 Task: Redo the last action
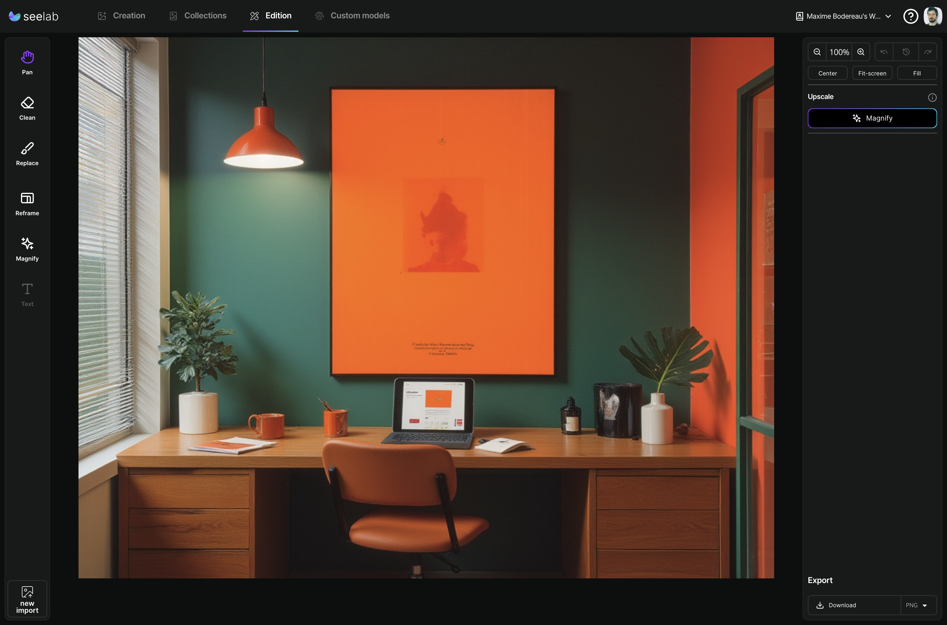click(x=928, y=52)
